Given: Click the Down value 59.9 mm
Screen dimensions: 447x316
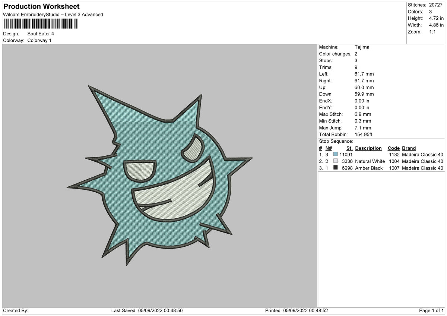Looking at the screenshot, I should click(x=364, y=94).
